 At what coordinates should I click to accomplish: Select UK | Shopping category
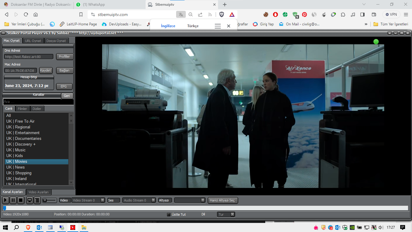pos(36,173)
